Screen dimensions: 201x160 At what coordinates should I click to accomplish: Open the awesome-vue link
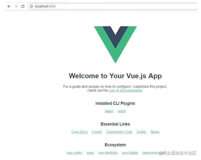tap(153, 153)
